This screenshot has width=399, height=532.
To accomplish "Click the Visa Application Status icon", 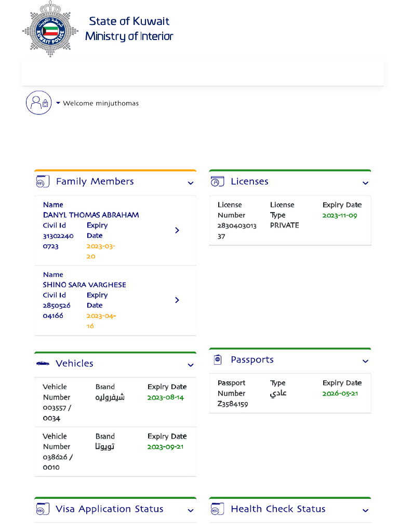I will point(43,509).
